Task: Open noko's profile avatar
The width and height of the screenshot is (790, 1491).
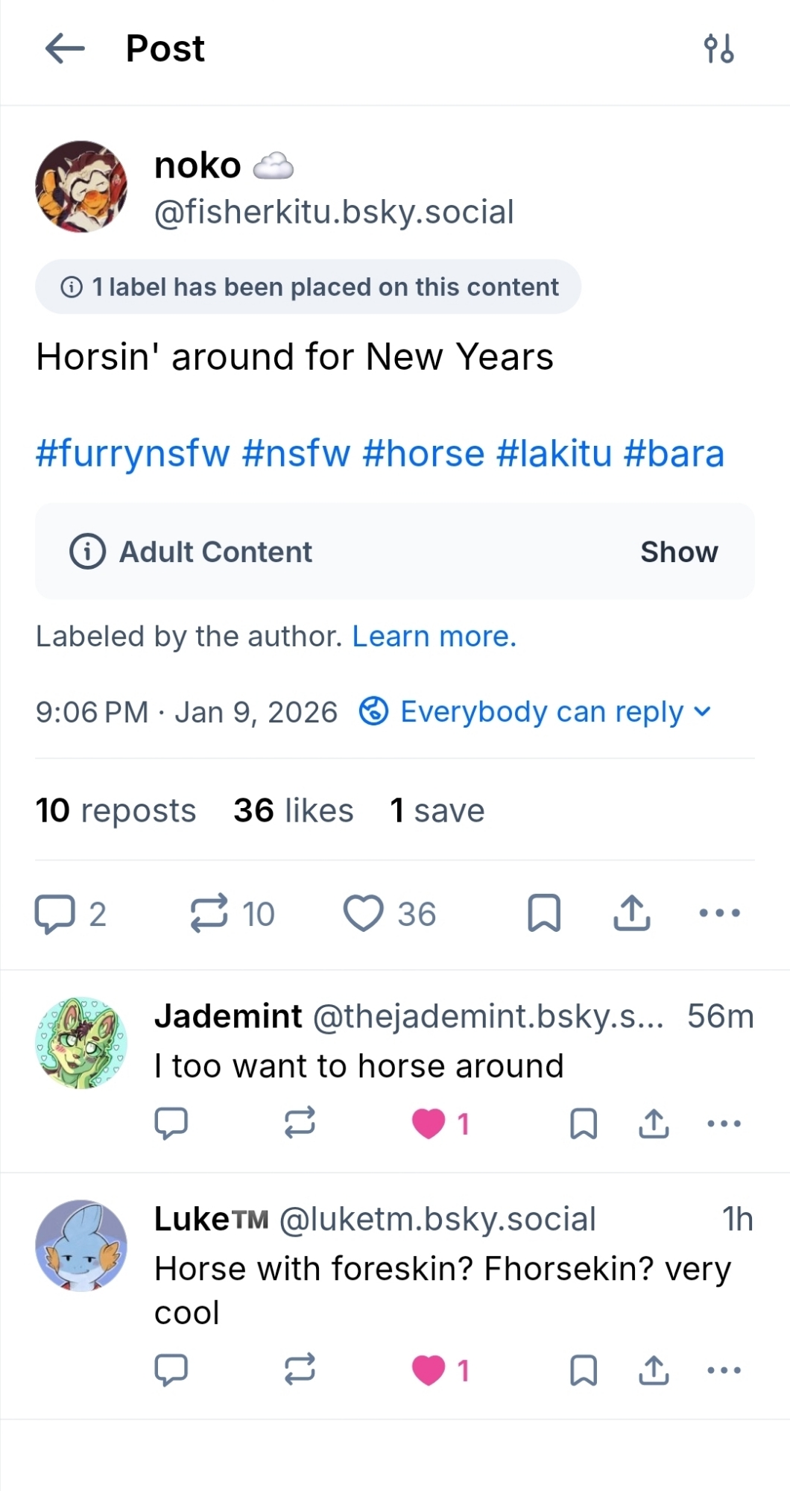Action: pos(81,186)
